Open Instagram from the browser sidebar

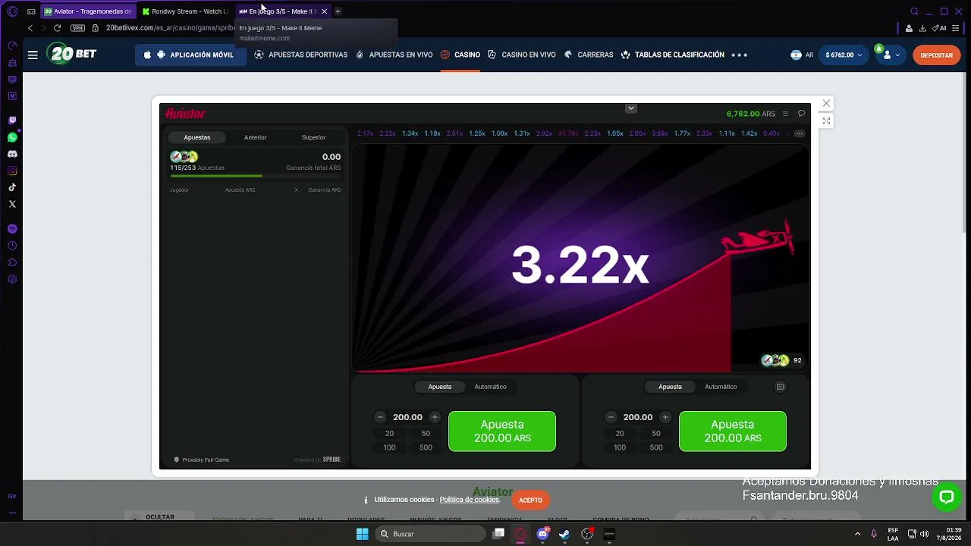point(12,171)
